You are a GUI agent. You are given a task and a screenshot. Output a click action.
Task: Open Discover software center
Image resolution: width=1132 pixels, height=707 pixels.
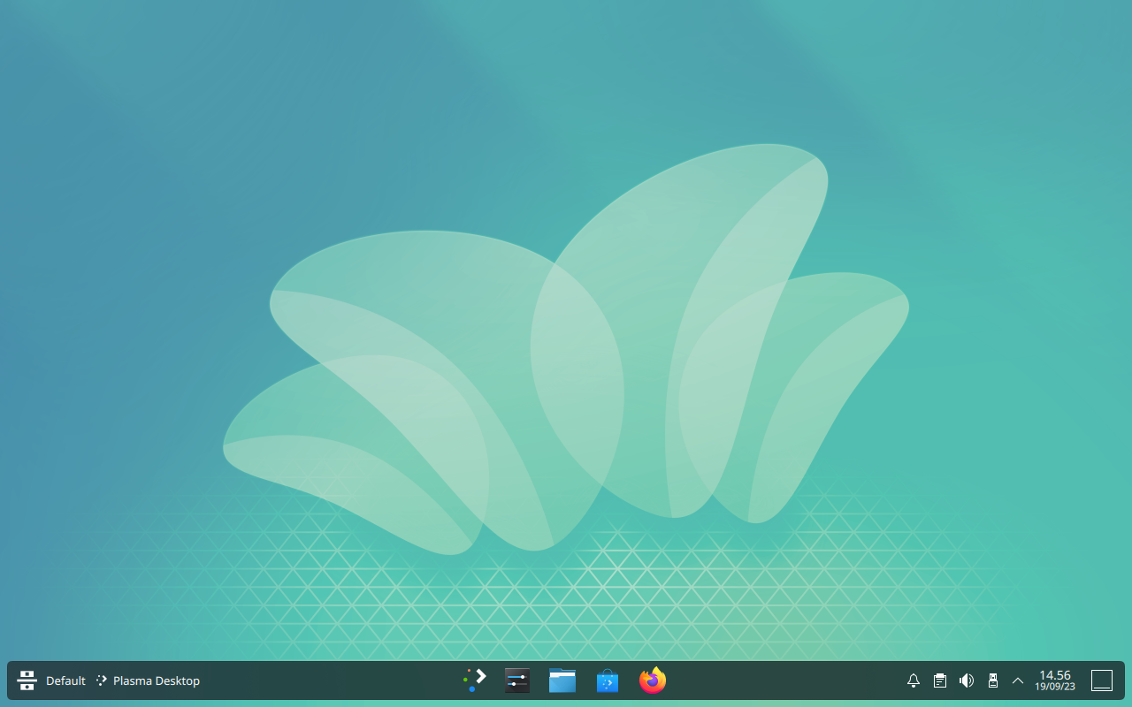(607, 680)
